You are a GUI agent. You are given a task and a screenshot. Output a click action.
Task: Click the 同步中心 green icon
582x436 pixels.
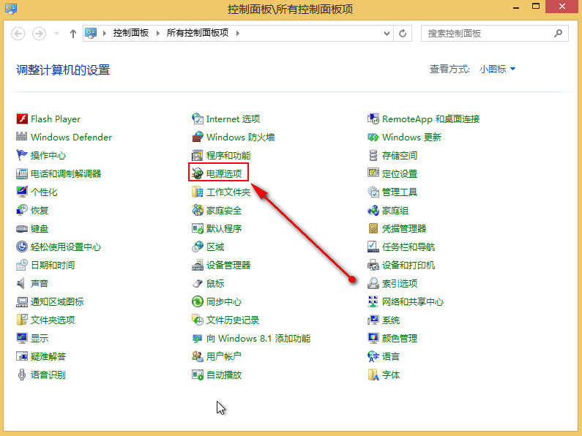point(198,301)
